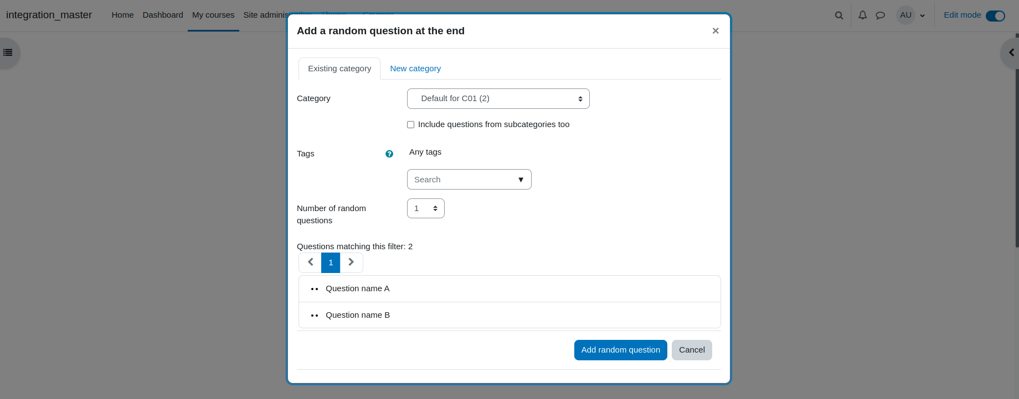Open the AU user menu
Screen dimensions: 1019x399
point(911,15)
